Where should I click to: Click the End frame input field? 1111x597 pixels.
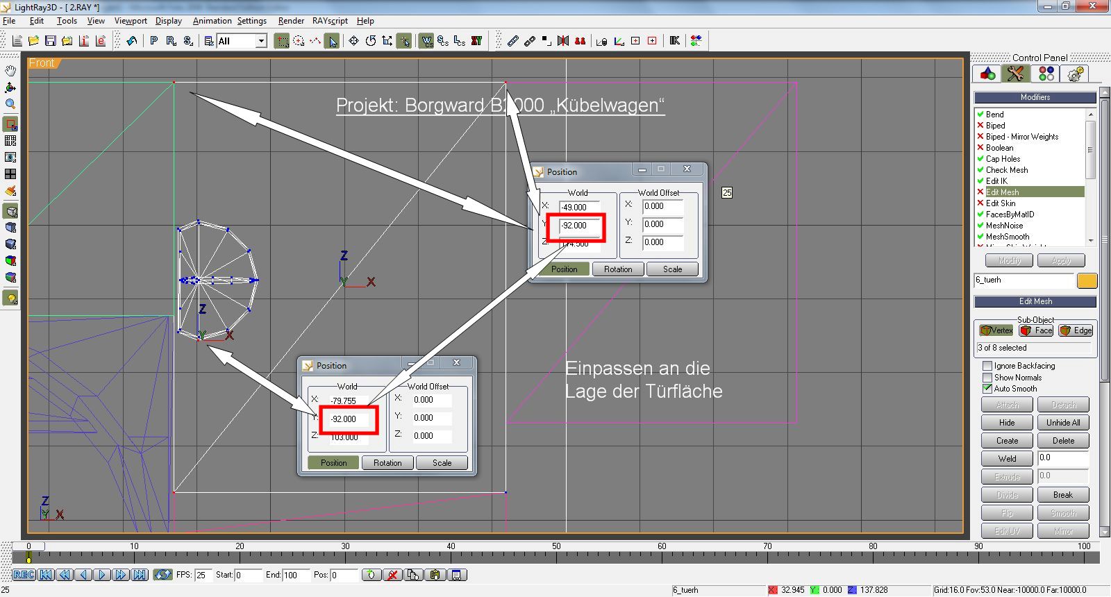(295, 575)
